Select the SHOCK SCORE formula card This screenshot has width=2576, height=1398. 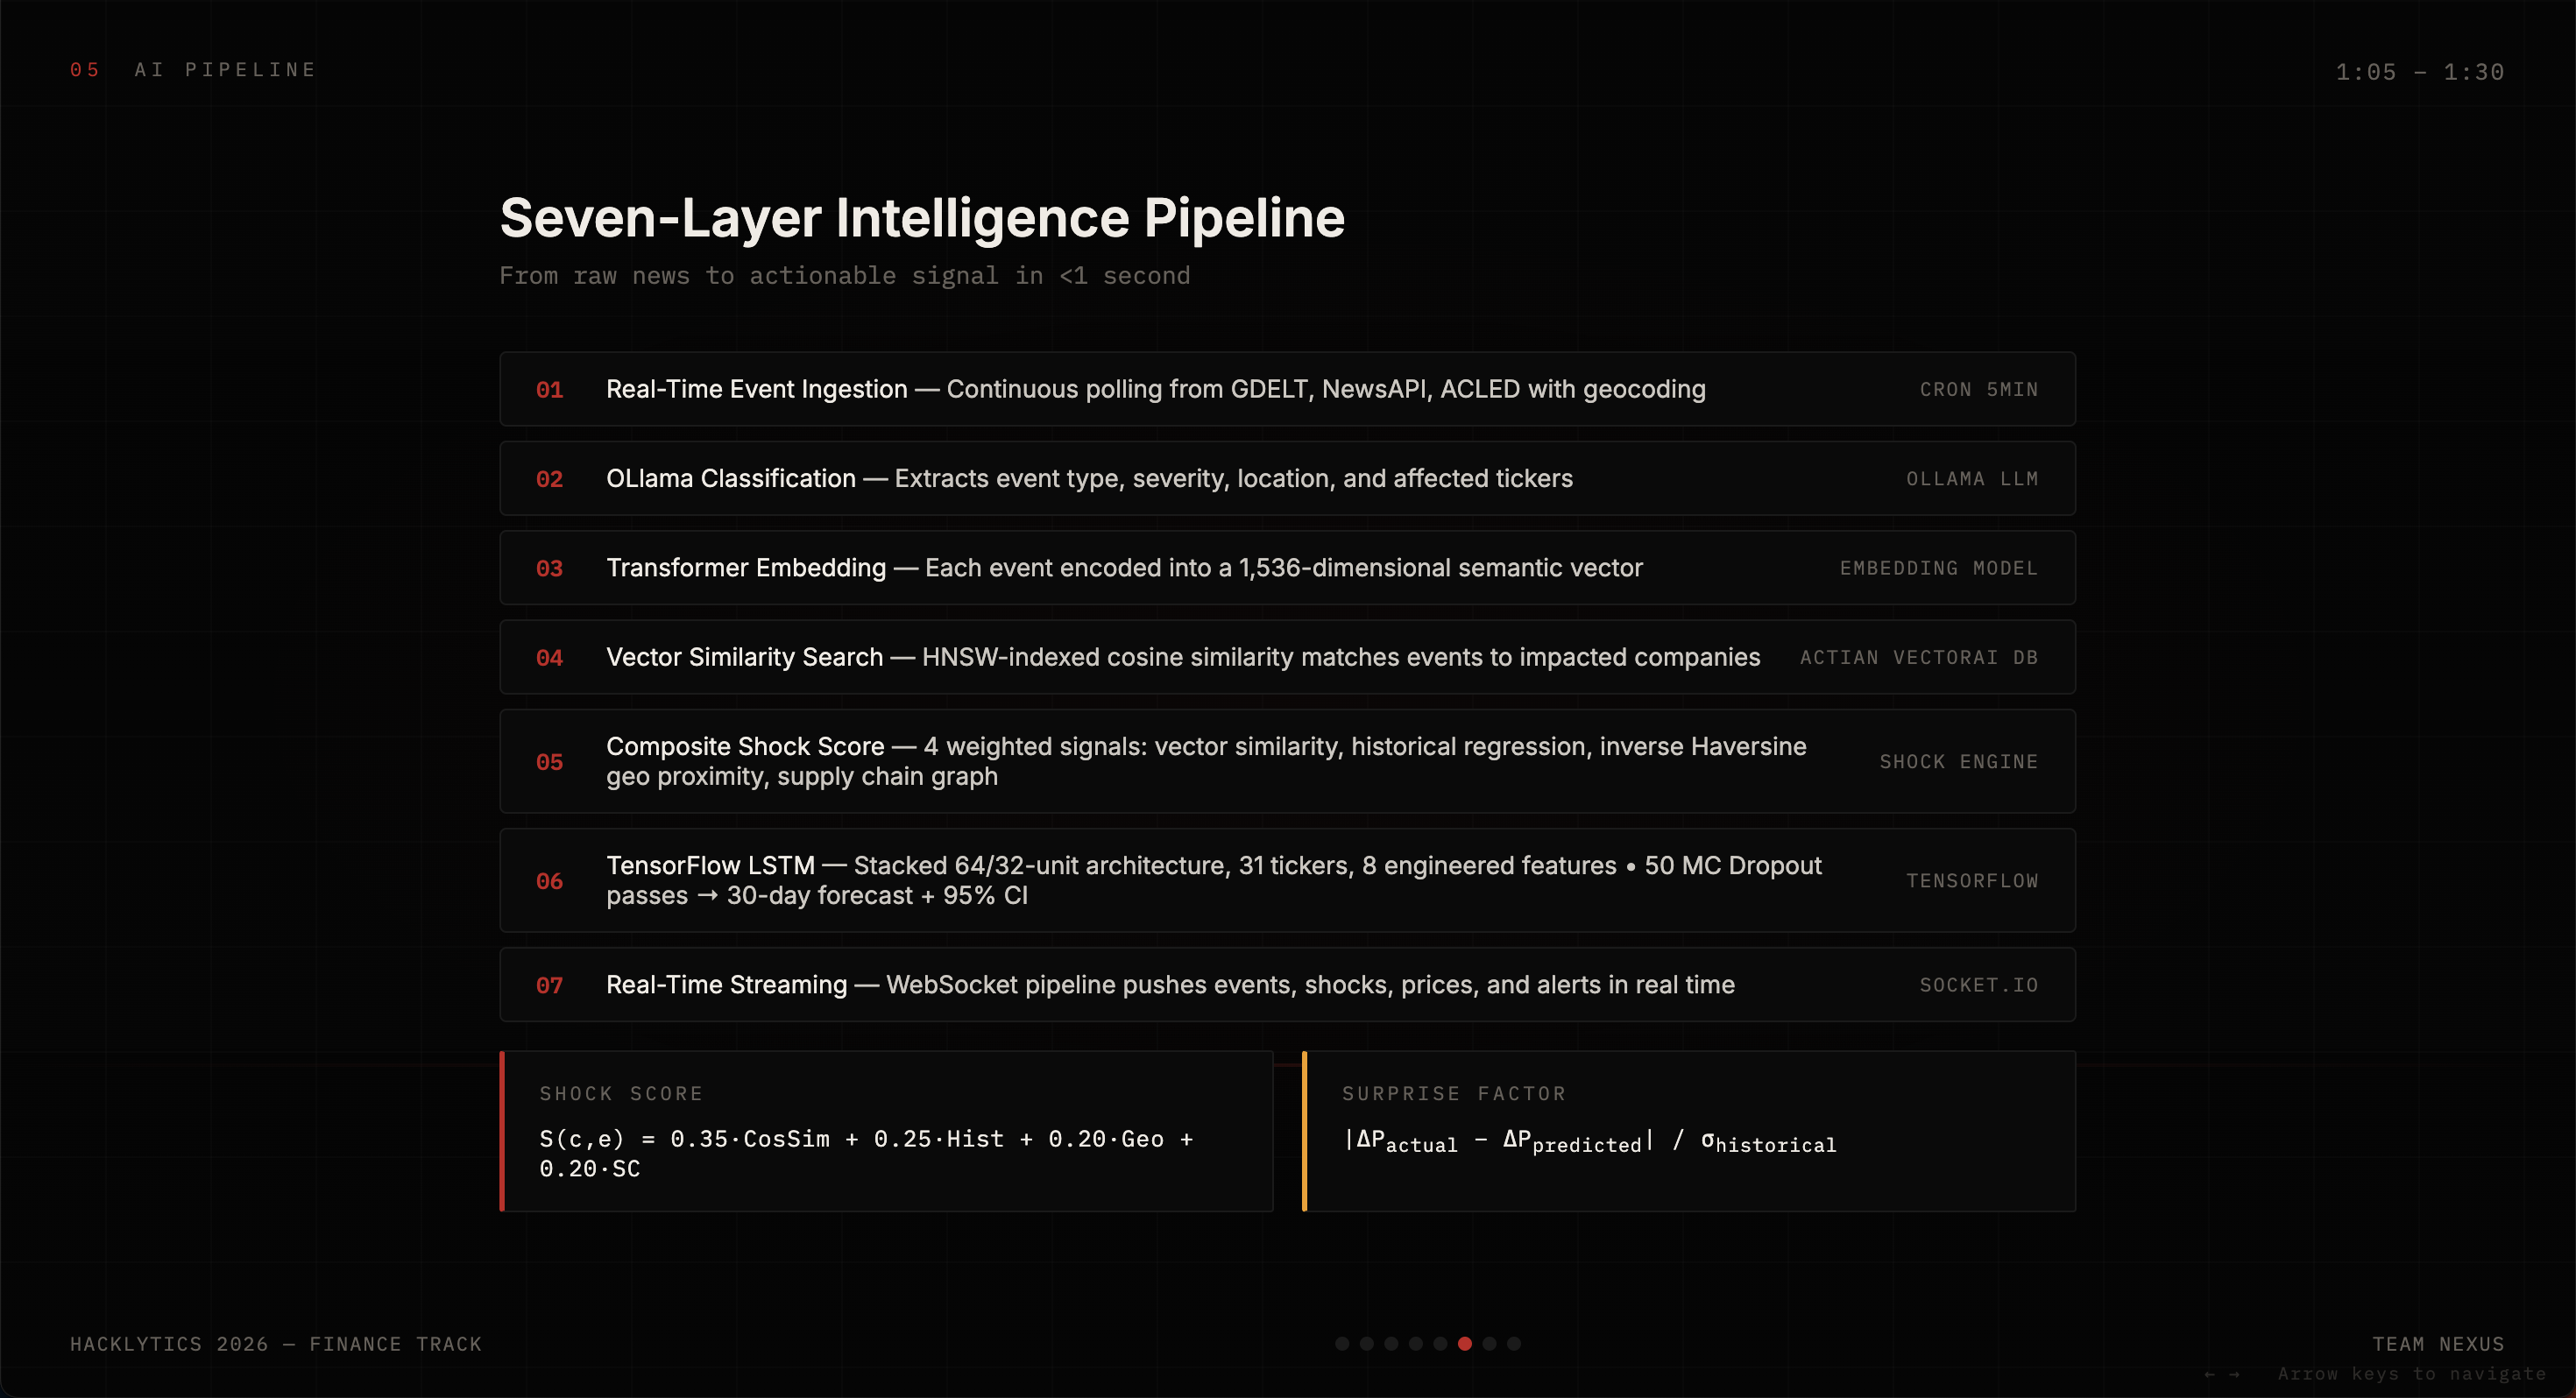[886, 1131]
